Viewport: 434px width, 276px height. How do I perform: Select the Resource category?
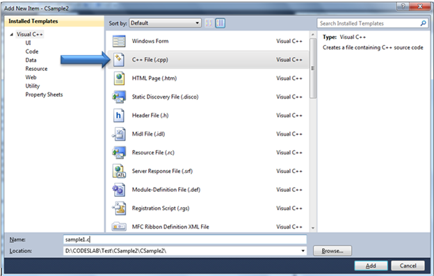[36, 69]
